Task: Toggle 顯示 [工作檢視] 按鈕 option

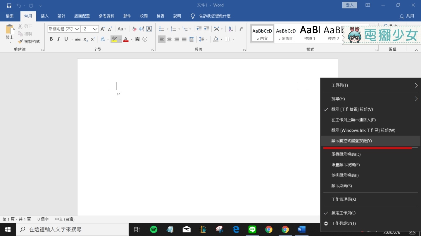Action: coord(370,109)
